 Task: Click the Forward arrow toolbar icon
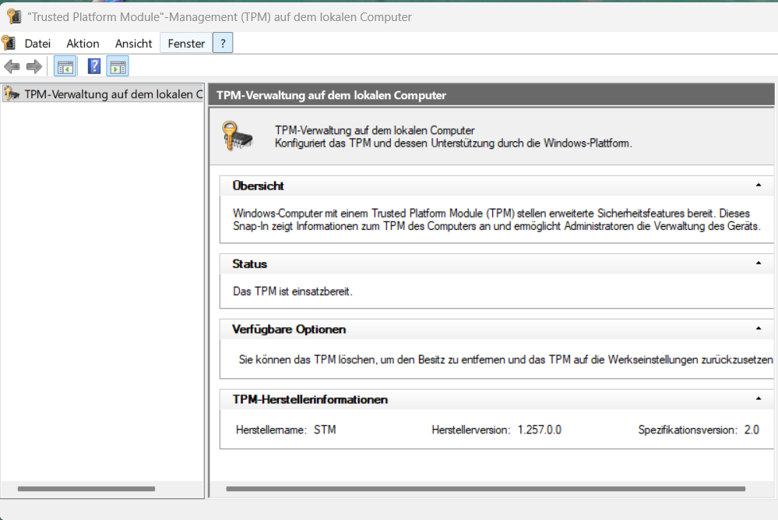click(33, 67)
